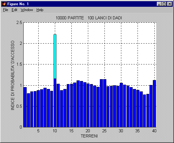Click the x-axis tick label 20
The height and width of the screenshot is (143, 174).
[88, 131]
